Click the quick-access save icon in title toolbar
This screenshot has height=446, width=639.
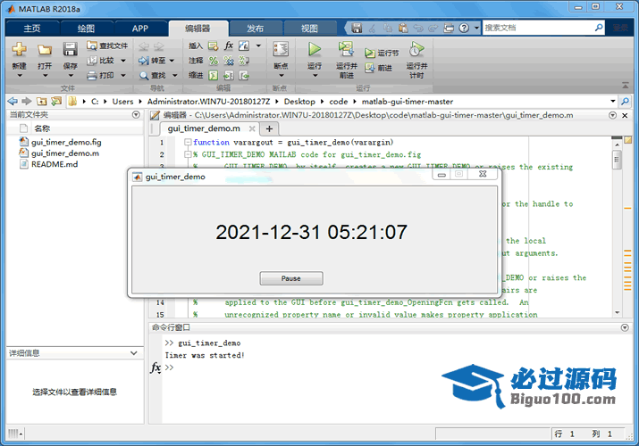click(357, 28)
